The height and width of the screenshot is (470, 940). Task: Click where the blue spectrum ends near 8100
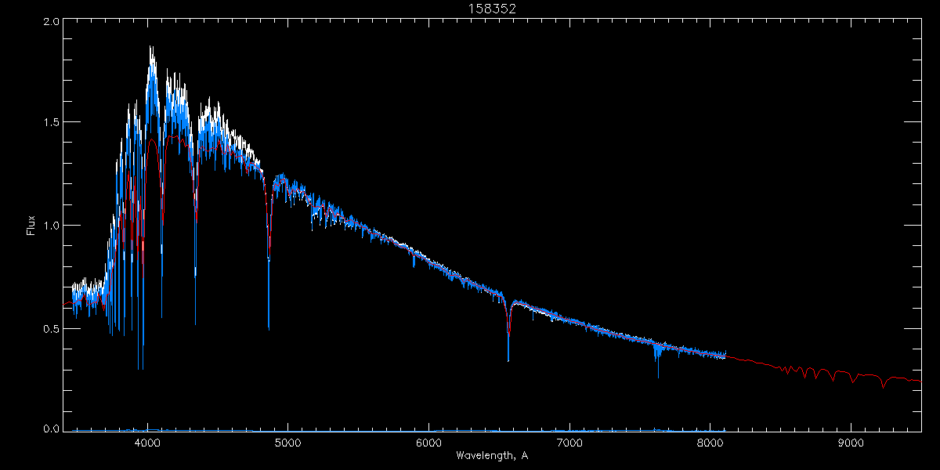[725, 353]
